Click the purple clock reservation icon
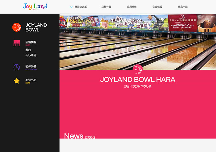 coord(17,67)
